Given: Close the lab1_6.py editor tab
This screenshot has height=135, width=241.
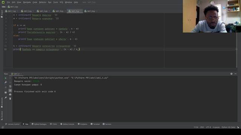Looking at the screenshot, I should tap(97, 11).
